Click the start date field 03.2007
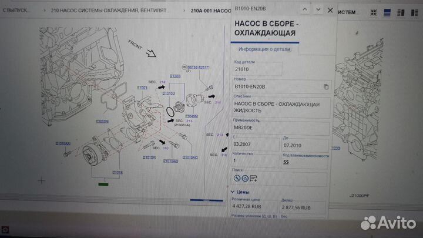The height and width of the screenshot is (238, 423). 256,145
